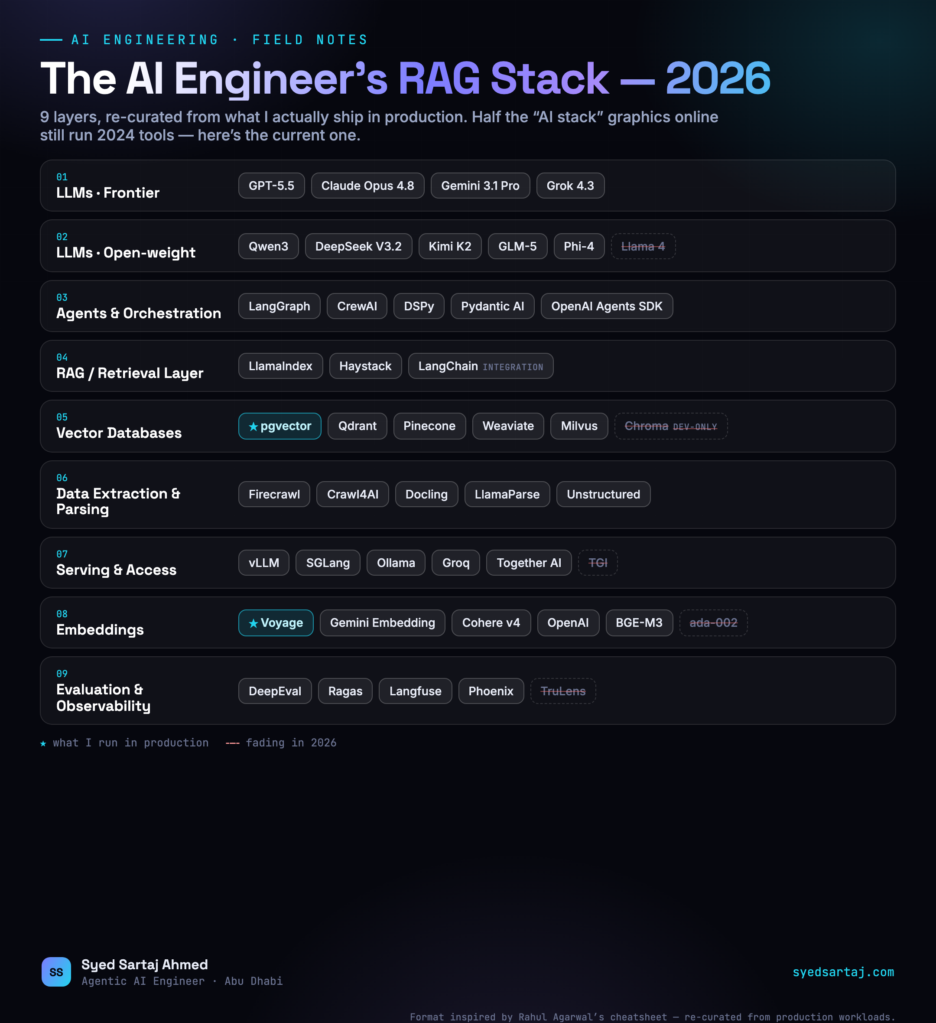Image resolution: width=936 pixels, height=1023 pixels.
Task: Click the AI Engineering · Field Notes label
Action: click(x=220, y=39)
